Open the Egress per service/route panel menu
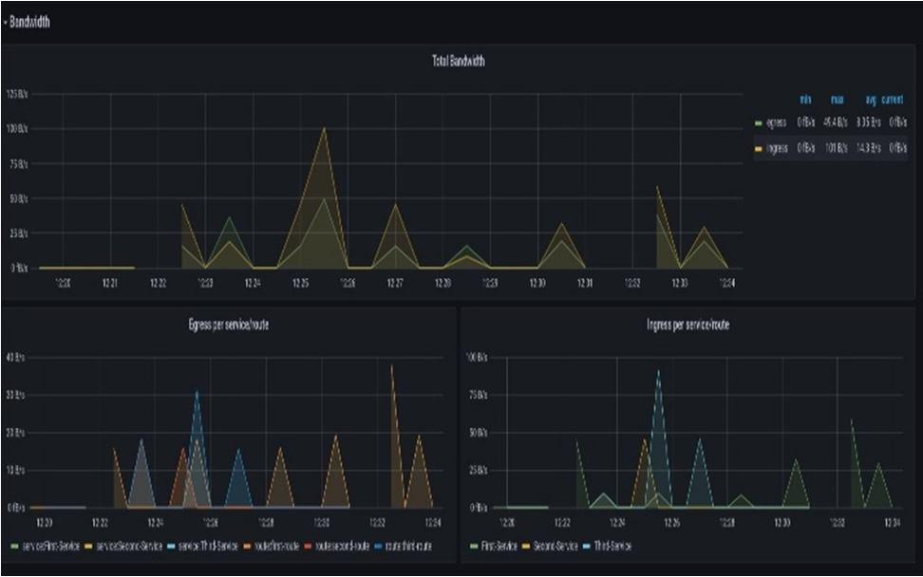The width and height of the screenshot is (923, 577). [x=229, y=325]
